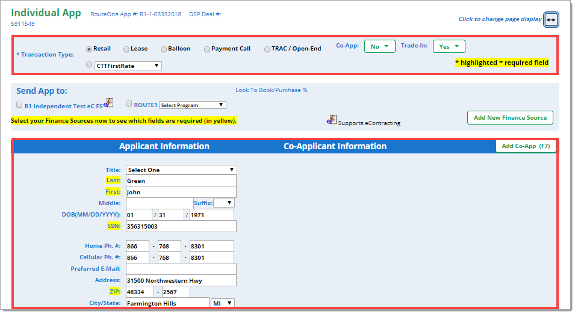The height and width of the screenshot is (314, 575).
Task: Click the Add Co-App (F7) button
Action: point(526,146)
